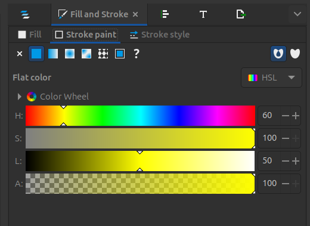
Task: Open the Align and Distribute panel tab
Action: click(165, 14)
